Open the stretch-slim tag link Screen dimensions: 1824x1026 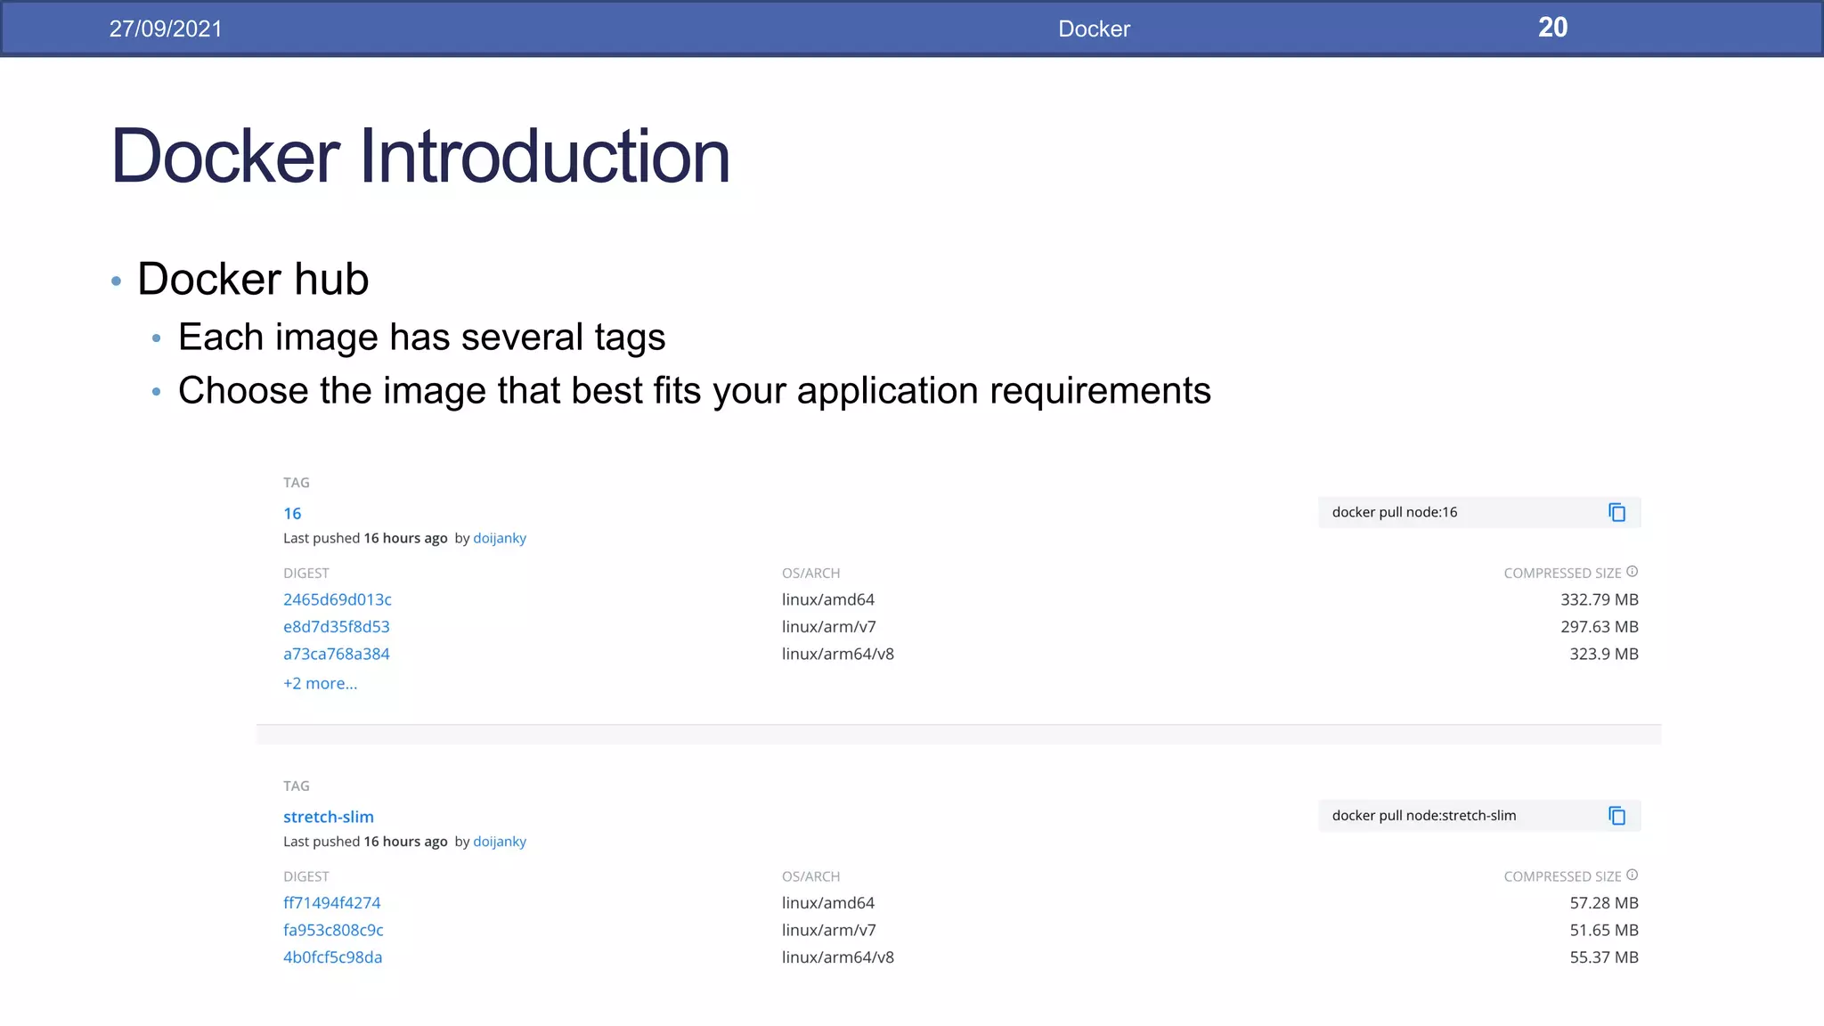(x=328, y=817)
